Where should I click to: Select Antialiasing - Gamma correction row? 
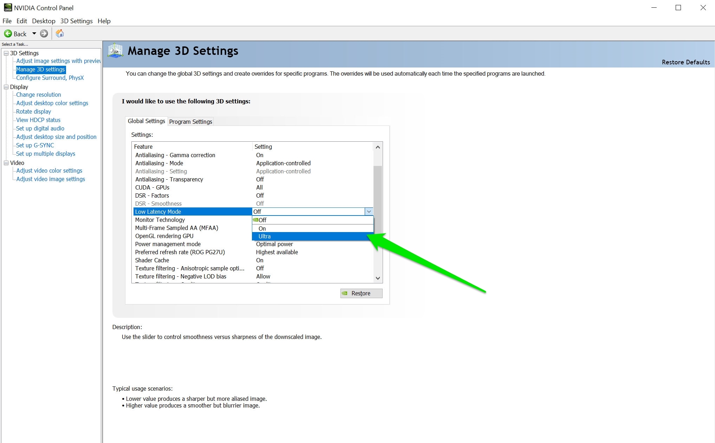click(x=253, y=155)
